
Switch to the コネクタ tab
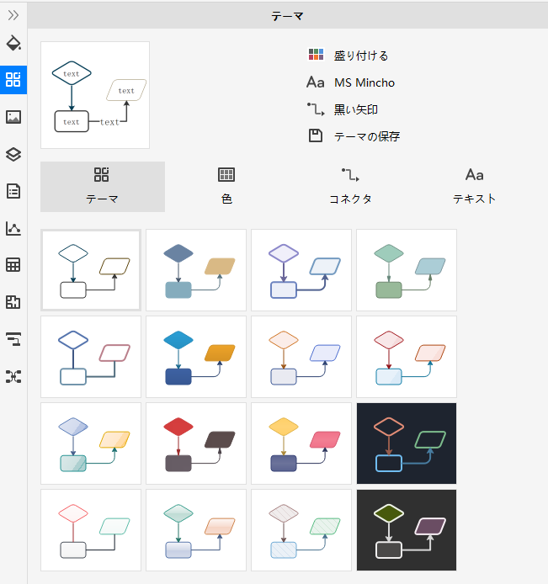pyautogui.click(x=350, y=187)
